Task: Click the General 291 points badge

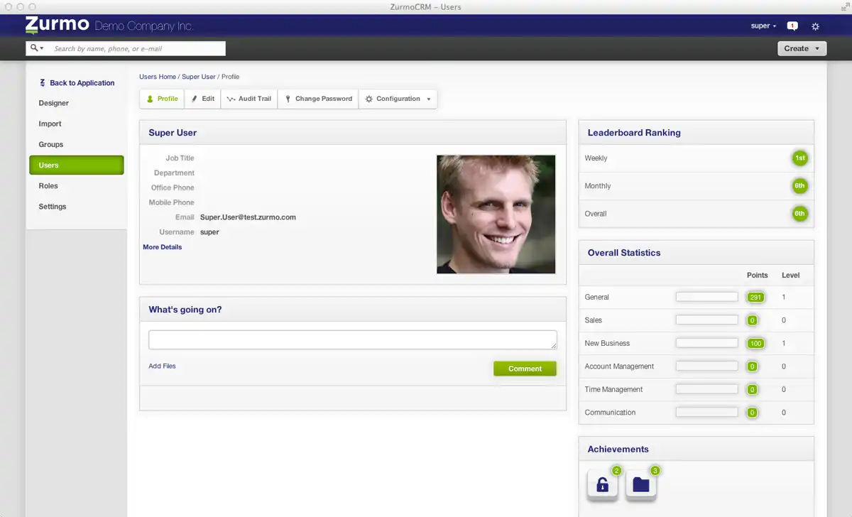Action: (755, 298)
